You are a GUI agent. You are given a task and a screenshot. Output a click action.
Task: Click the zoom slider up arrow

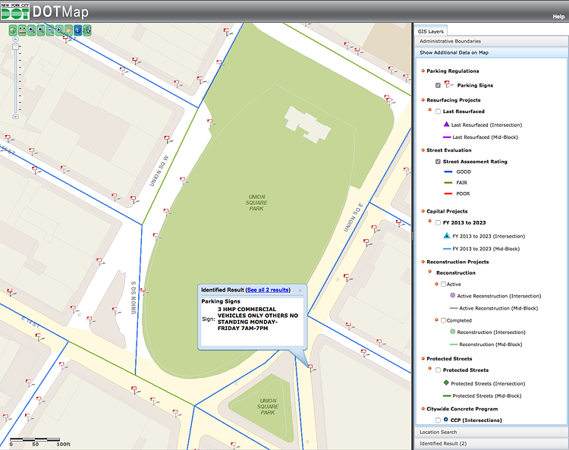click(x=15, y=39)
